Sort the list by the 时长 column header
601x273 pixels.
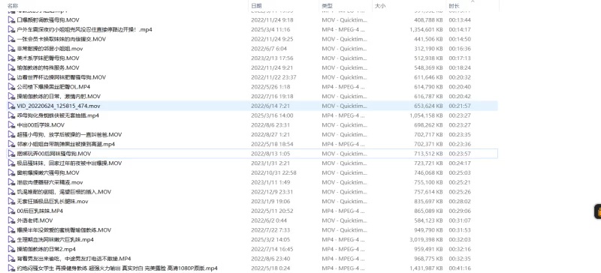454,6
